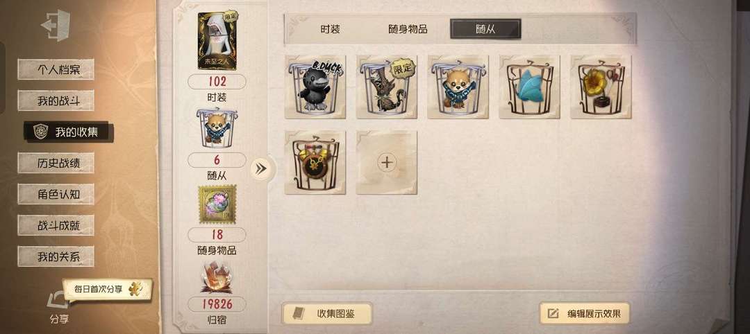Open the 历史战绩 menu item
Image resolution: width=750 pixels, height=334 pixels.
pyautogui.click(x=56, y=163)
